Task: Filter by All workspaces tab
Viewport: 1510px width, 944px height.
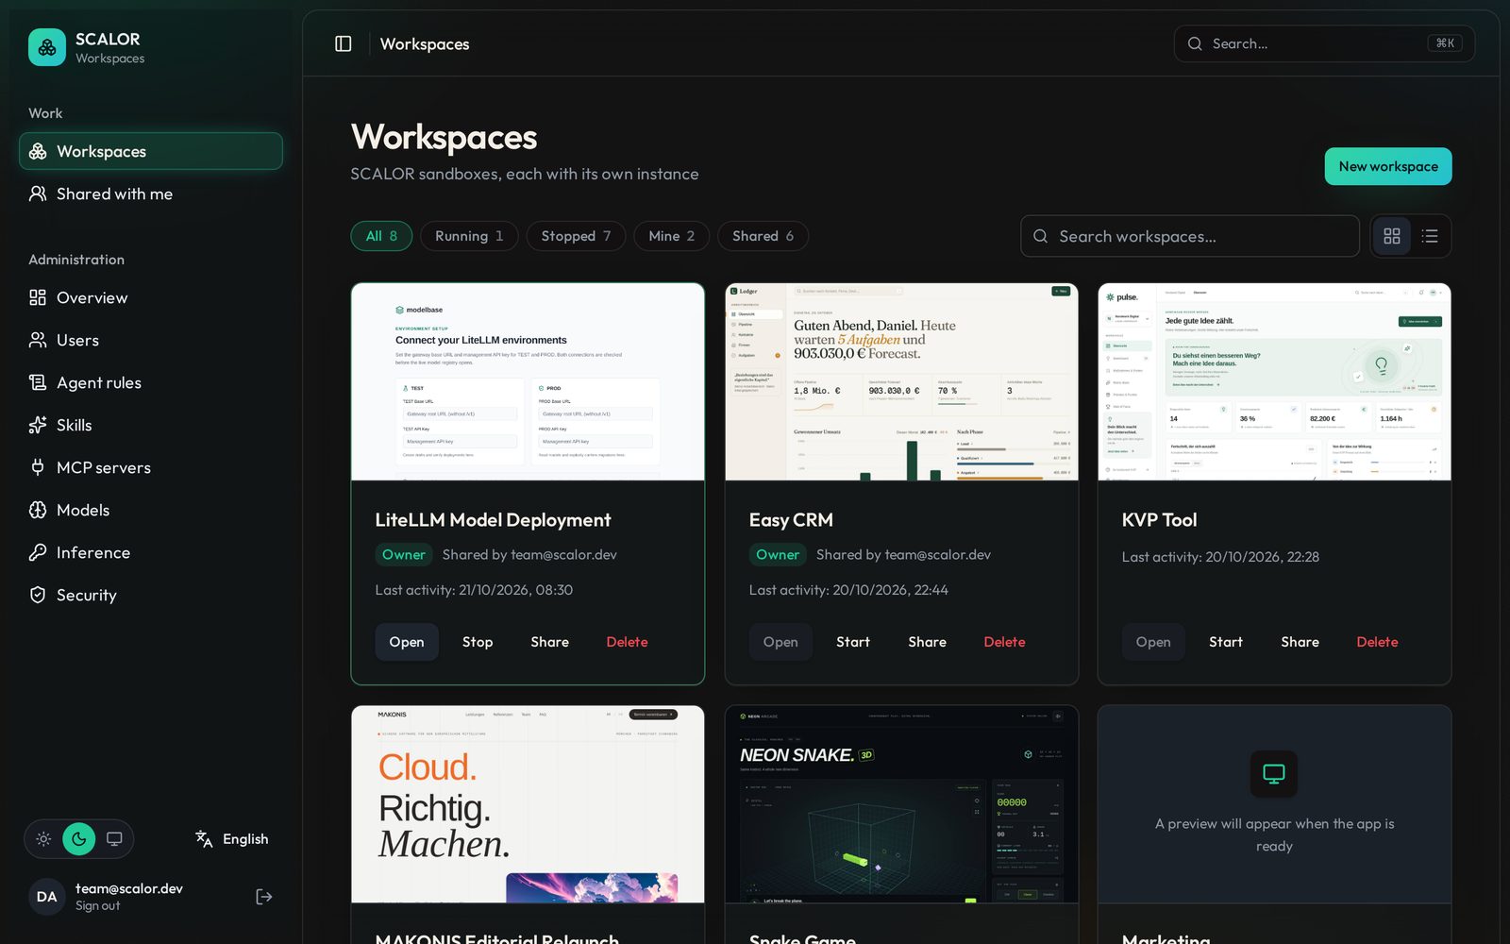Action: coord(381,236)
